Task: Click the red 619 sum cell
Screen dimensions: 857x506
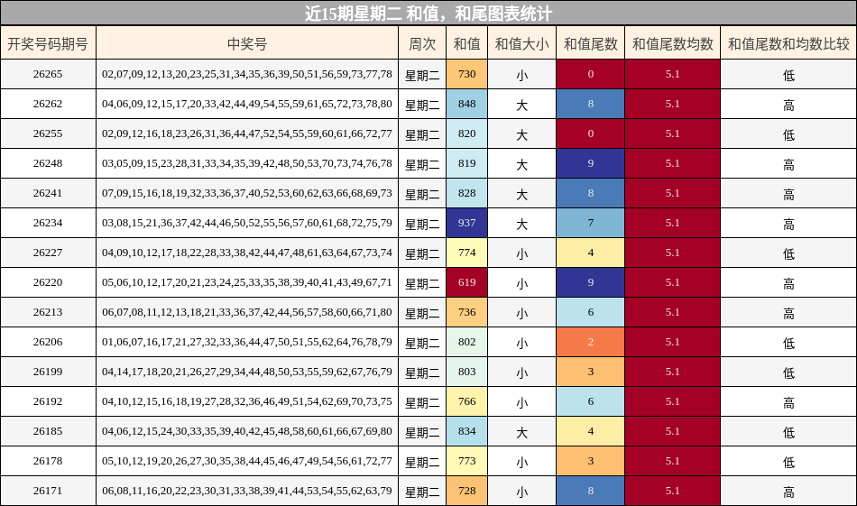Action: click(466, 282)
